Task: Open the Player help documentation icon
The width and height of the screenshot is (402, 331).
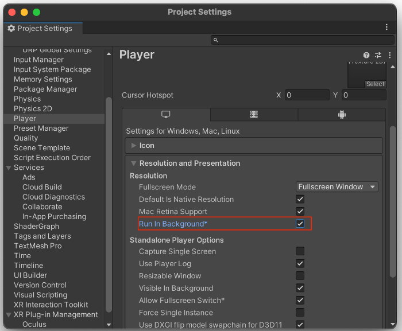Action: [366, 55]
